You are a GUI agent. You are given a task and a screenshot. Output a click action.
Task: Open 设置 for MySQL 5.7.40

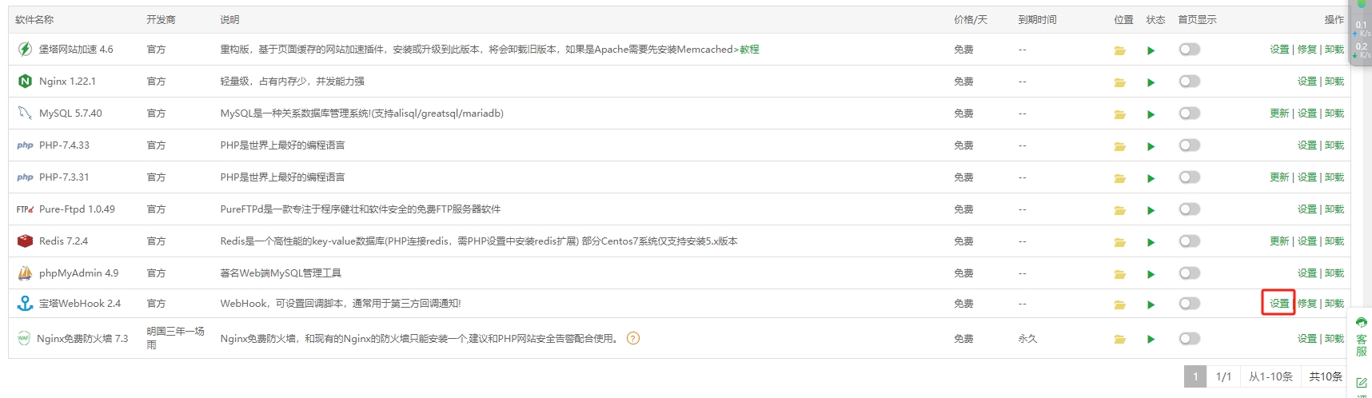1307,113
